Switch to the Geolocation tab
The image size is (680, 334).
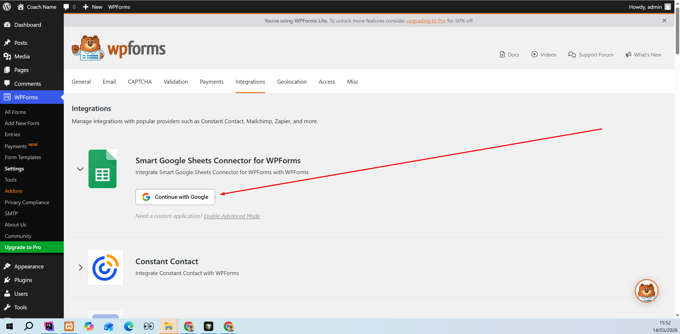click(x=292, y=82)
